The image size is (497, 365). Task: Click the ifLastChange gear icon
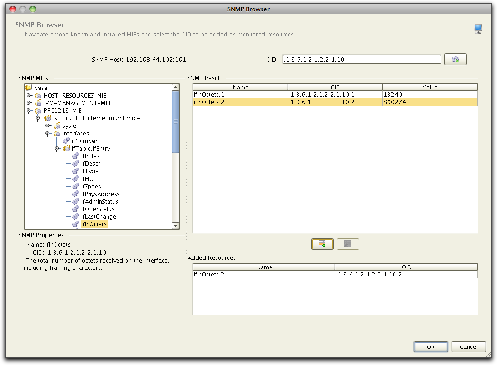point(76,217)
